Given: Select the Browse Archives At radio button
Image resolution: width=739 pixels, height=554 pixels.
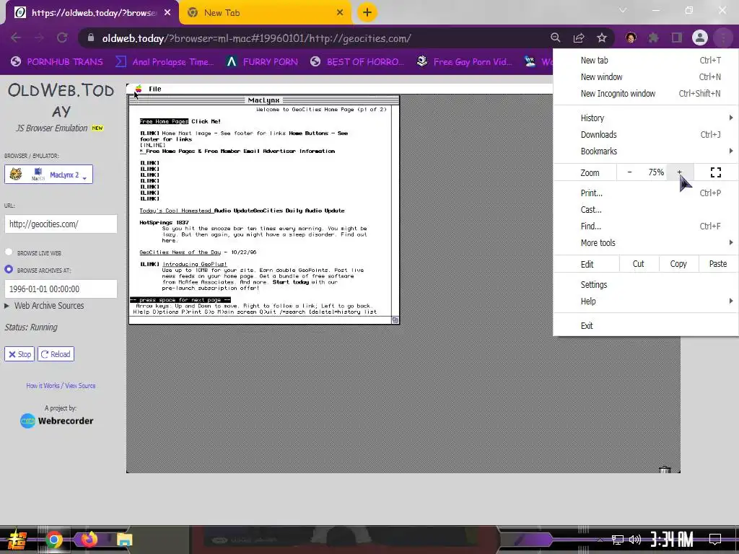Looking at the screenshot, I should (9, 270).
